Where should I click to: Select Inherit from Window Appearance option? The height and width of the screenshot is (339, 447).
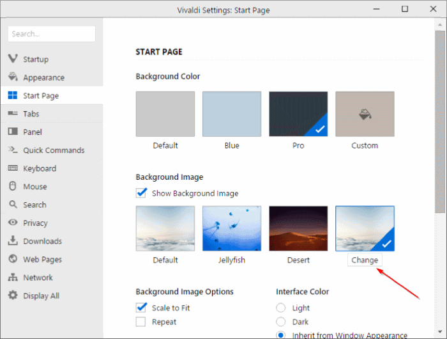(281, 335)
